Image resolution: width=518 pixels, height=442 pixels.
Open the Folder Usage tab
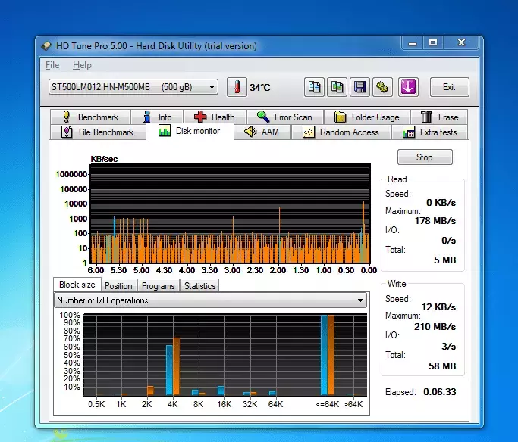pos(367,117)
